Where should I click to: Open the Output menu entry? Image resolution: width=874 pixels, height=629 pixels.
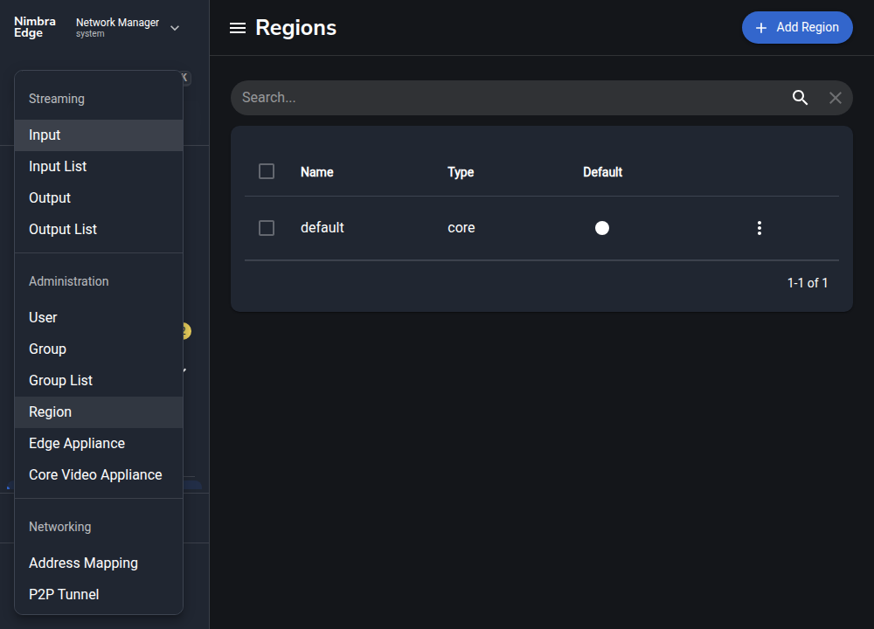tap(99, 198)
